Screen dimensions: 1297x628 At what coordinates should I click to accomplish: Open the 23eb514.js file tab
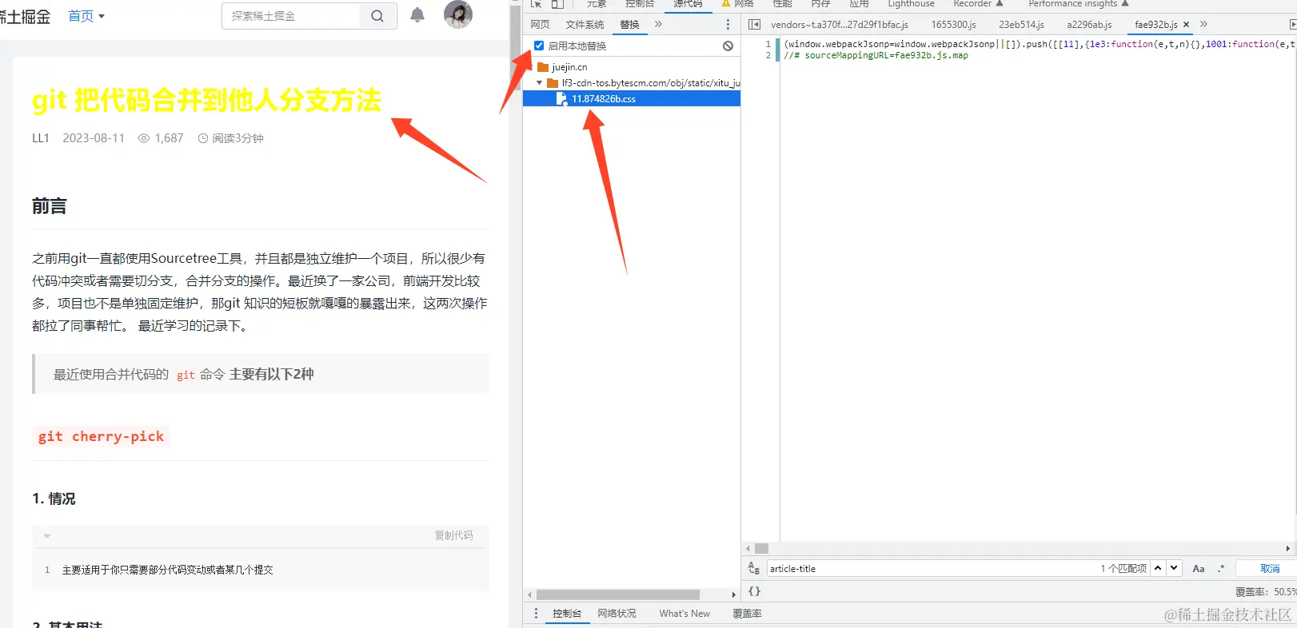click(1021, 25)
